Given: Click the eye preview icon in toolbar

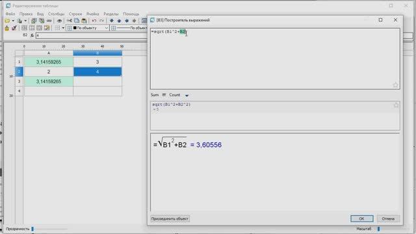Looking at the screenshot, I should click(59, 21).
